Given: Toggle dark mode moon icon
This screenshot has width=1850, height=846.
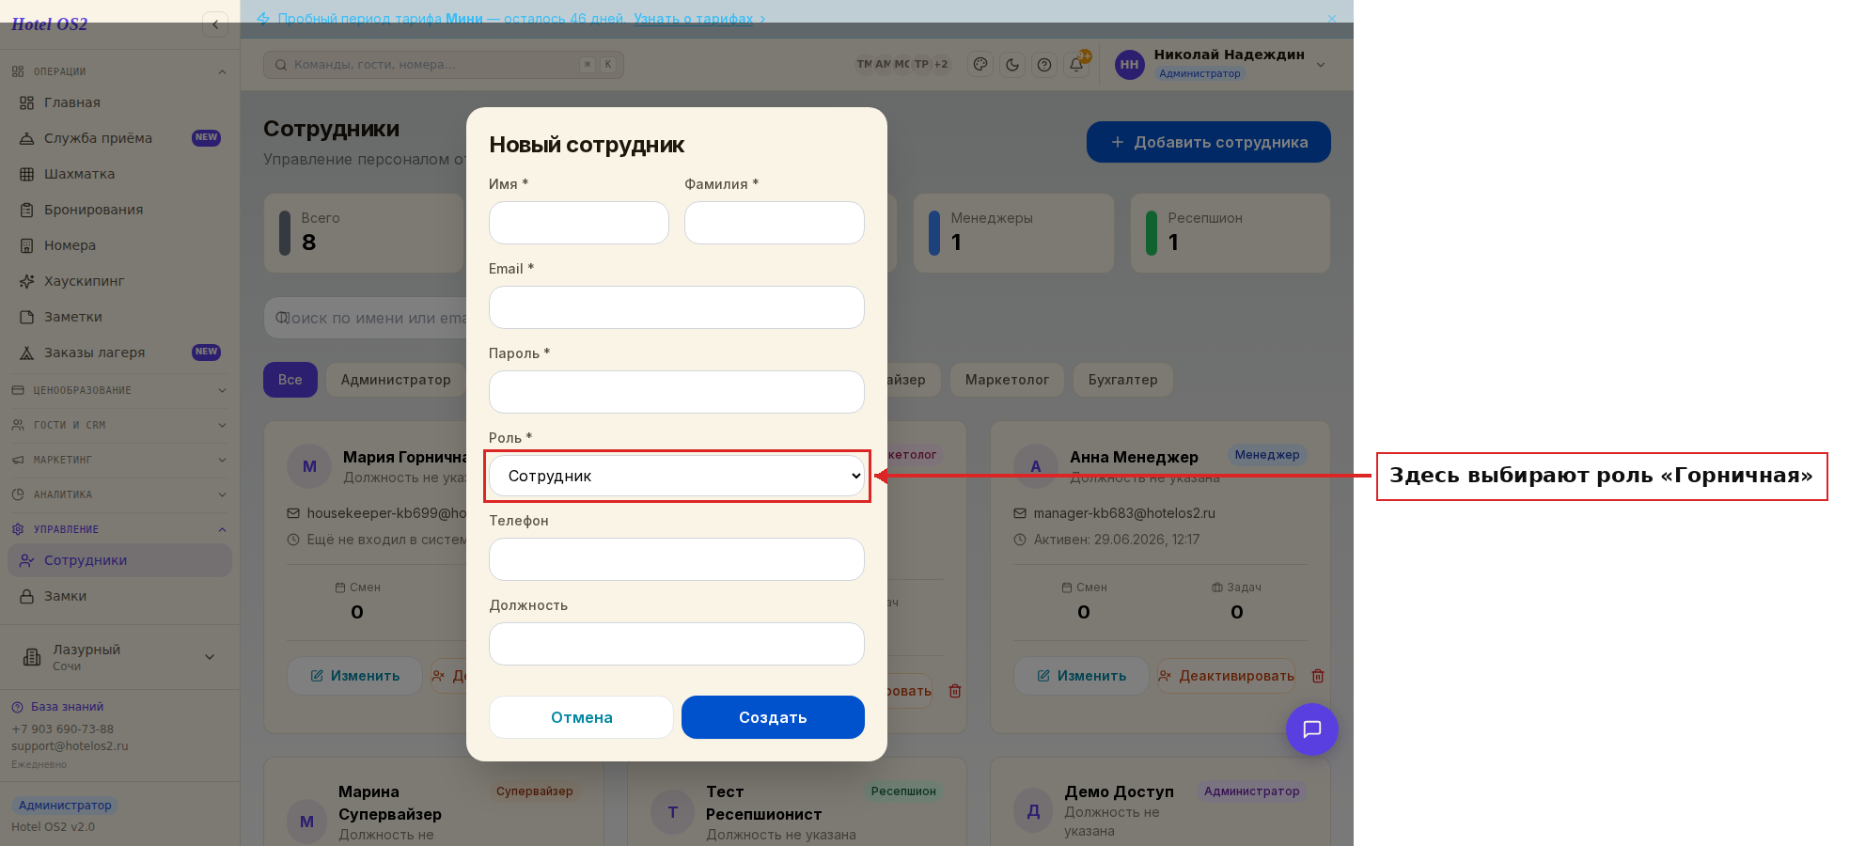Looking at the screenshot, I should [1012, 65].
